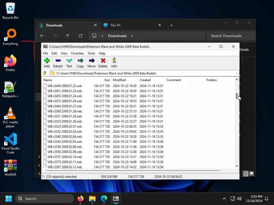Image resolution: width=274 pixels, height=205 pixels.
Task: Open the Favorites menu in 7-Zip
Action: tap(77, 53)
